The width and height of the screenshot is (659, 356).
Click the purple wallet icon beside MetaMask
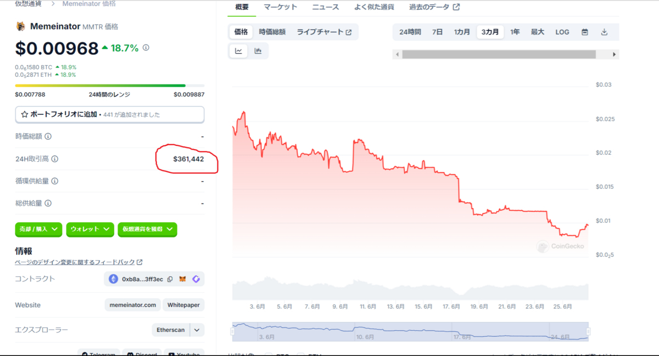196,279
